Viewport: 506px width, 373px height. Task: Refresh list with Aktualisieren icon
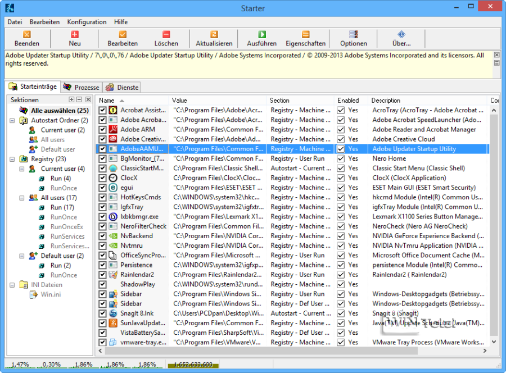214,35
